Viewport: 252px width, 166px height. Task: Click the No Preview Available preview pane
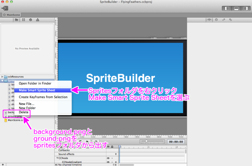pos(27,48)
